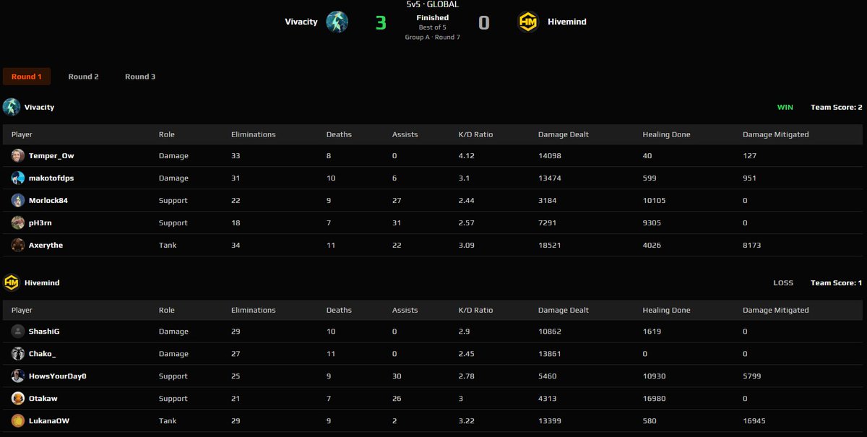Click Team Score: 1 text
The height and width of the screenshot is (437, 867).
coord(837,282)
